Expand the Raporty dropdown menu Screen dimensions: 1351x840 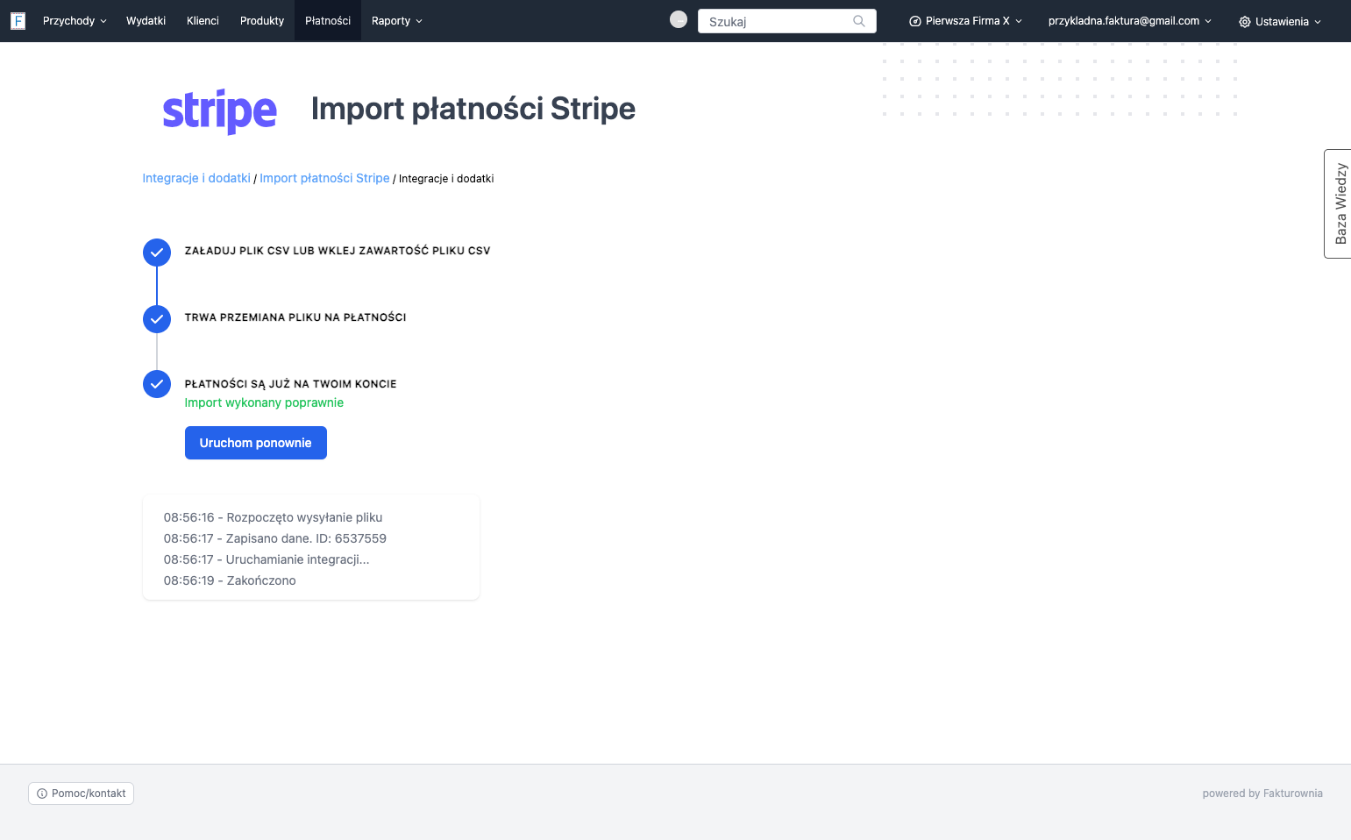[396, 21]
